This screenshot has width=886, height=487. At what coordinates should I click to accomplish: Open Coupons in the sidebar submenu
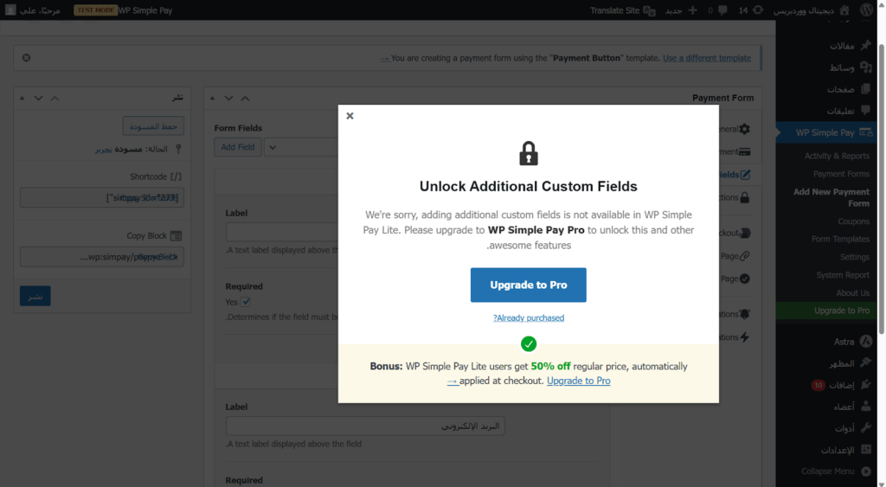[853, 221]
